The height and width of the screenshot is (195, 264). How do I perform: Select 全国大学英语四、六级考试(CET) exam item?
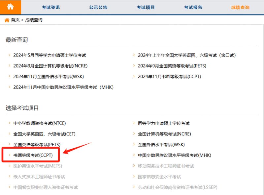pos(40,134)
